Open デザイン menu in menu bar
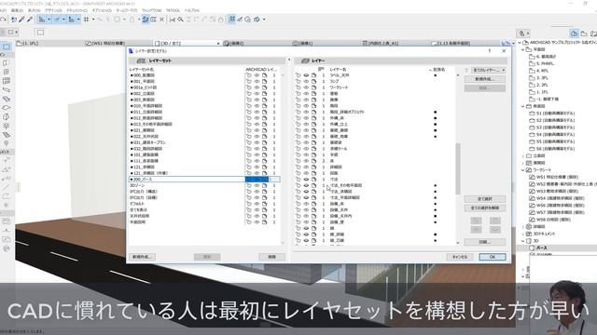Screen dimensions: 597x335 coord(53,10)
